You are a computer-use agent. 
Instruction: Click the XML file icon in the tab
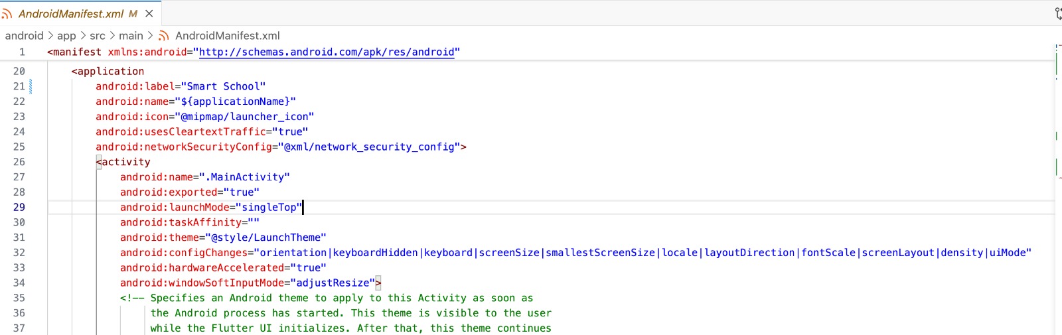[7, 14]
